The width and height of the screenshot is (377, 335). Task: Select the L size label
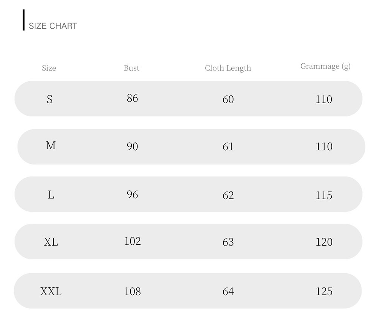point(51,195)
